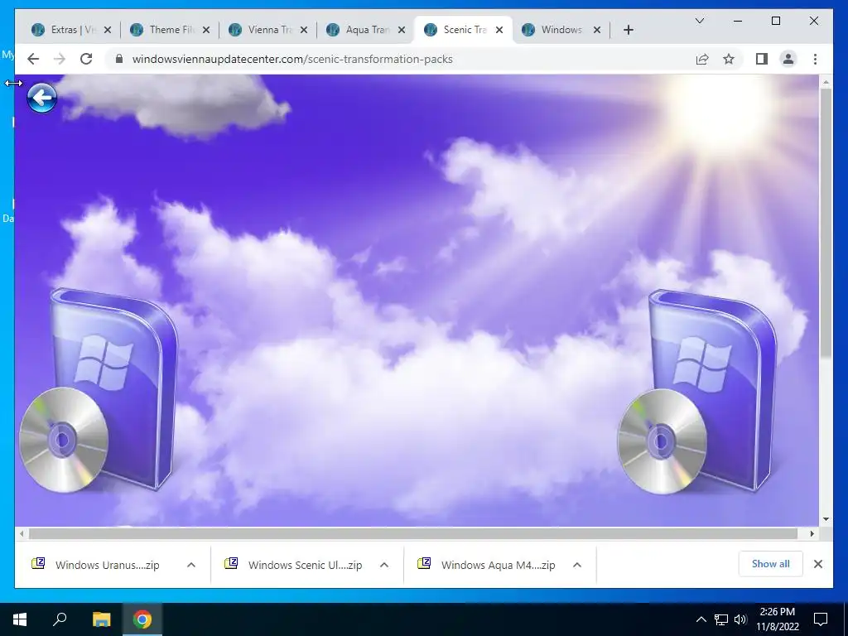
Task: Close the last Windows tab
Action: pos(597,30)
